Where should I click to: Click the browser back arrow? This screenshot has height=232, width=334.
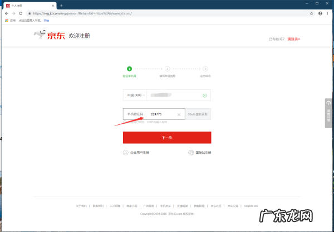6,13
